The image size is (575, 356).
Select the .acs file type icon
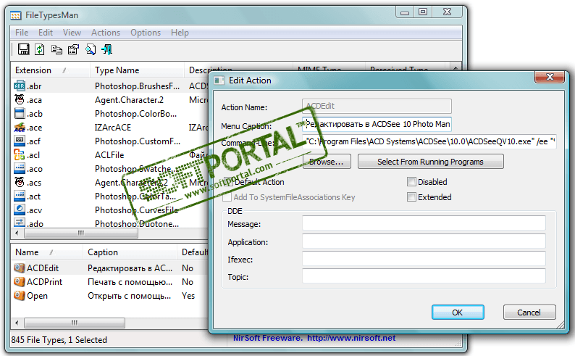[x=20, y=183]
